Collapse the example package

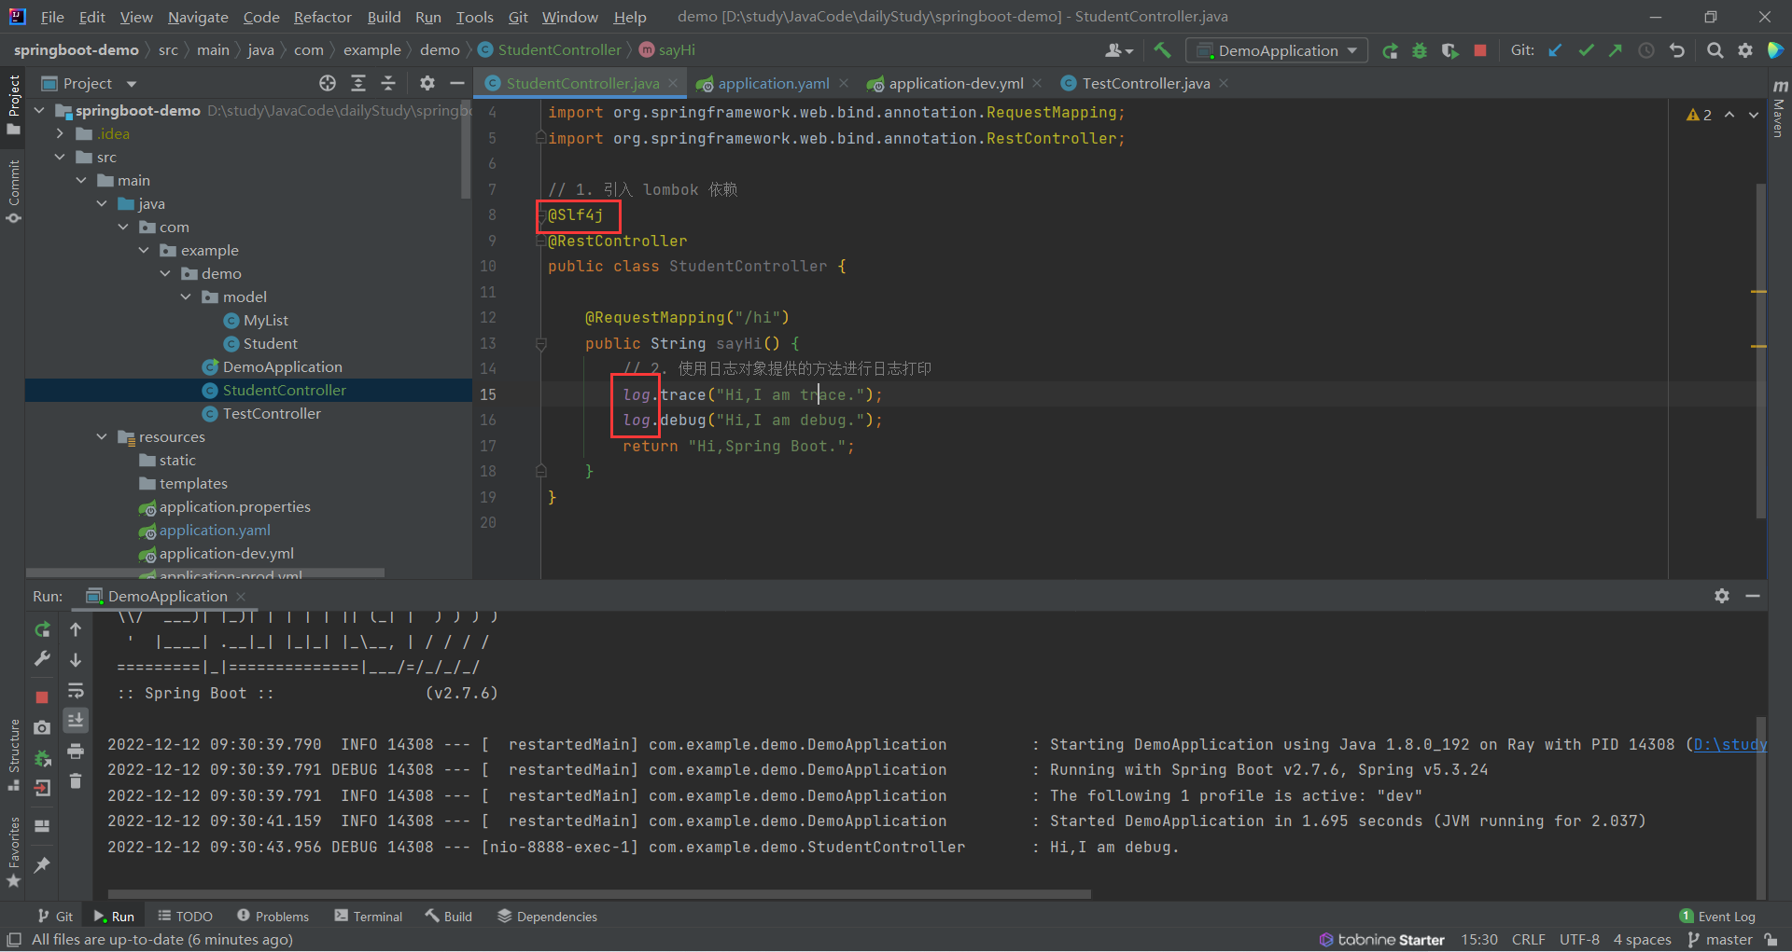pos(144,250)
